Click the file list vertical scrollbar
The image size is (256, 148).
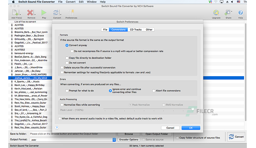click(245, 72)
